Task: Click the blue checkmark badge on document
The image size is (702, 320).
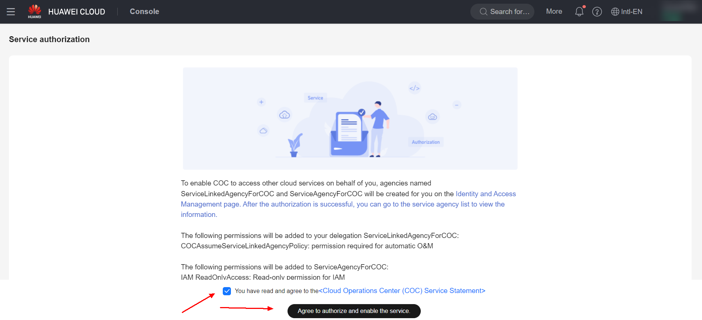Action: click(362, 112)
